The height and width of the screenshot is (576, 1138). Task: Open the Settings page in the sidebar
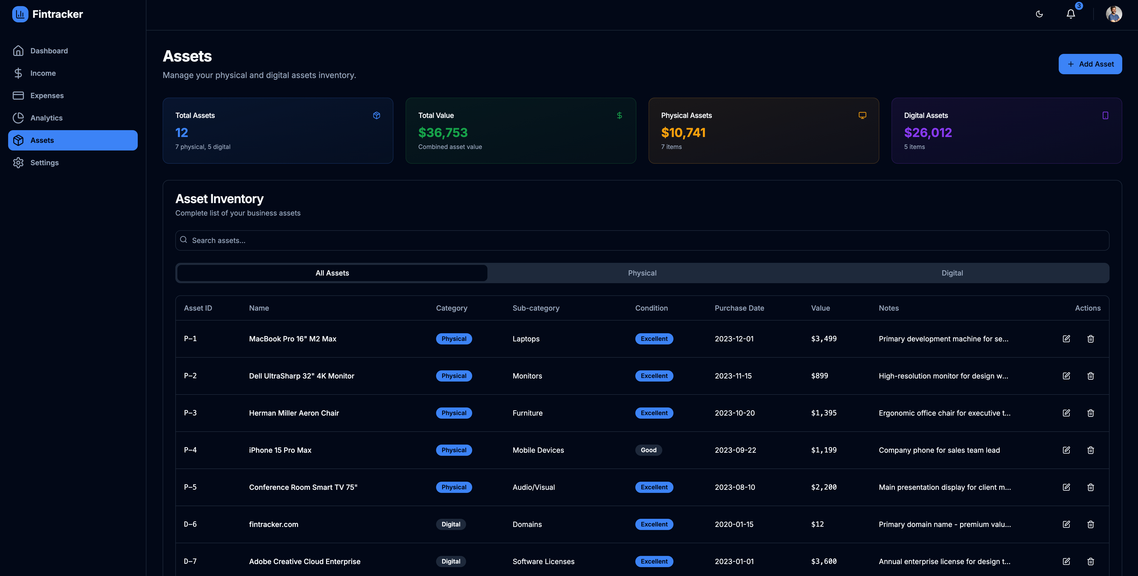(44, 162)
